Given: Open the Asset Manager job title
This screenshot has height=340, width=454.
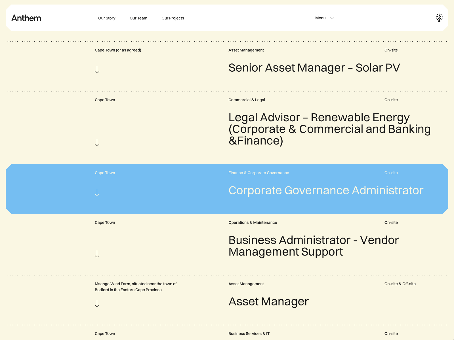Looking at the screenshot, I should pos(268,301).
